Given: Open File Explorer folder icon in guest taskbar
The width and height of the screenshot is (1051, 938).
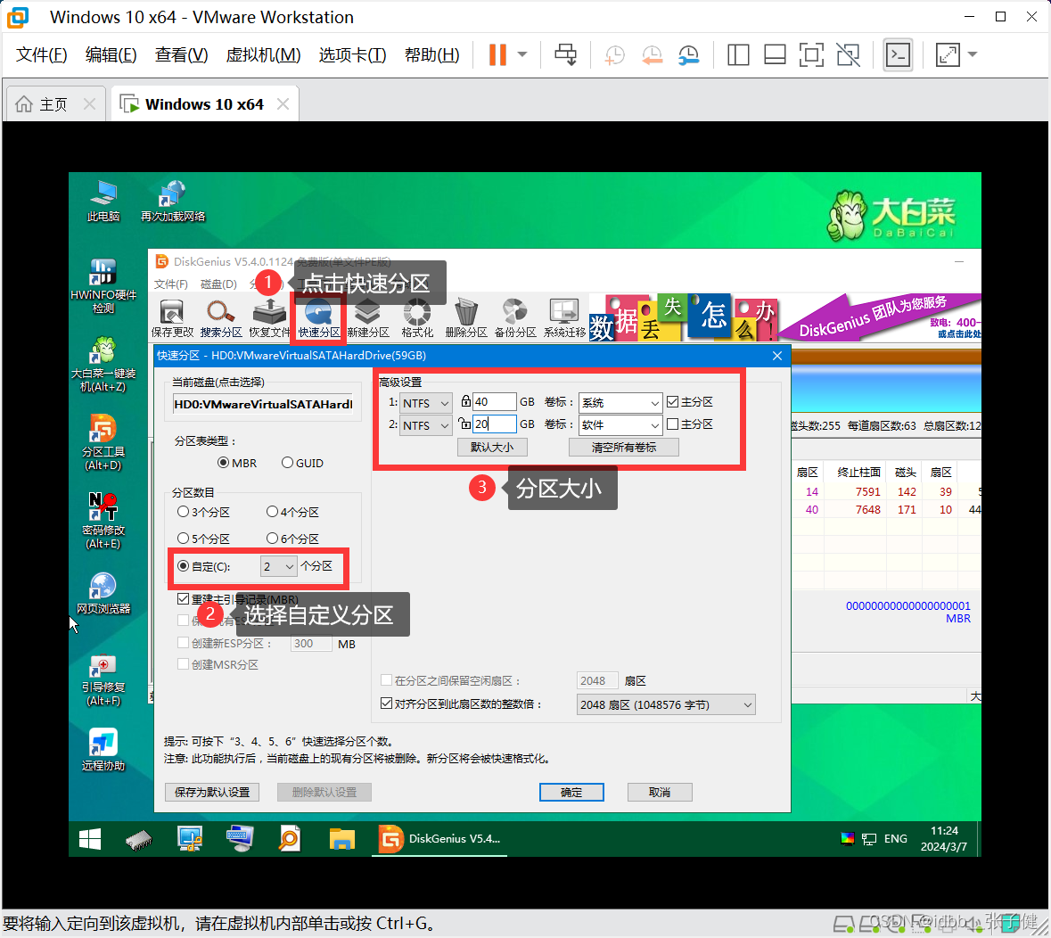Looking at the screenshot, I should pyautogui.click(x=341, y=839).
